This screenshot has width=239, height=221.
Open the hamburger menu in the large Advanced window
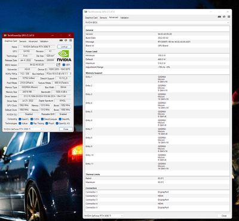point(229,17)
